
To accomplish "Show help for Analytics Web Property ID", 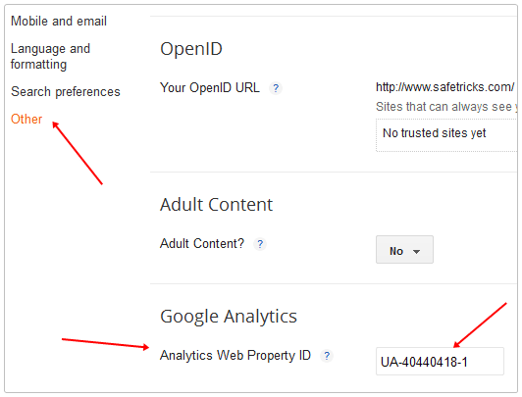I will coord(327,356).
